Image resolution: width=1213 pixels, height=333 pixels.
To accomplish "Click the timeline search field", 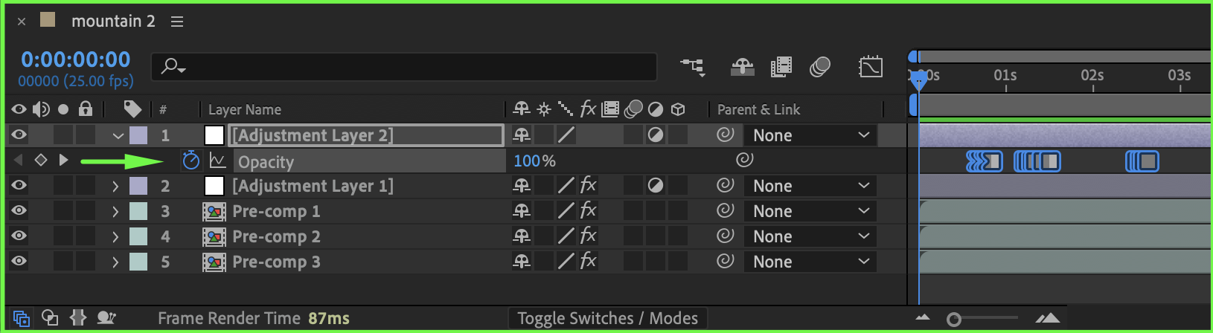I will pyautogui.click(x=404, y=67).
